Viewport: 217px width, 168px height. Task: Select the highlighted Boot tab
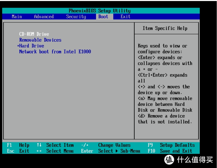point(103,17)
